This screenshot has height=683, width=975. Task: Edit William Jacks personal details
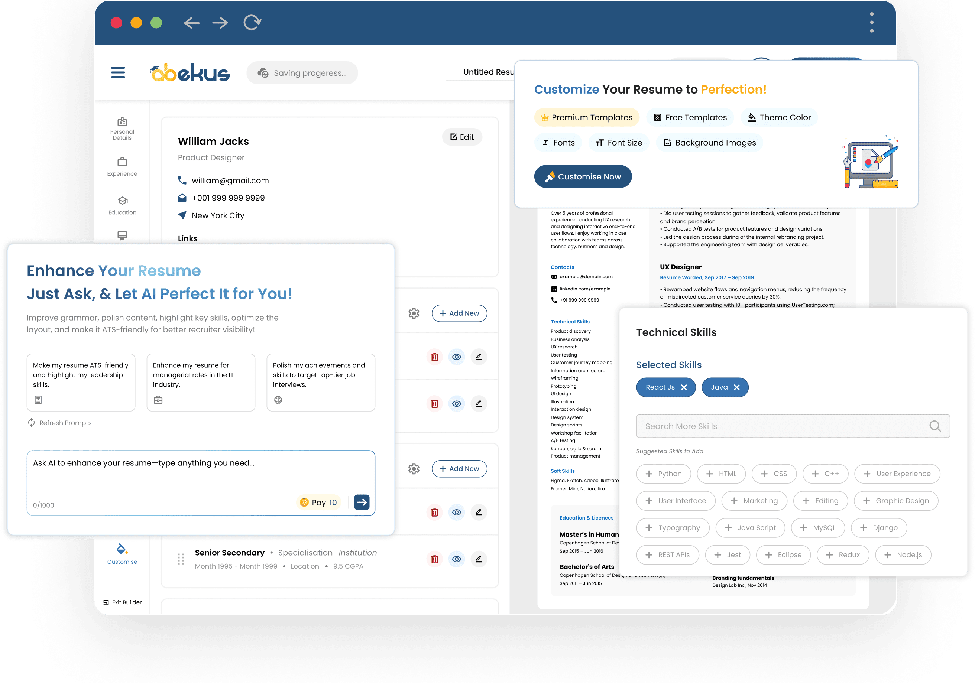click(x=462, y=137)
